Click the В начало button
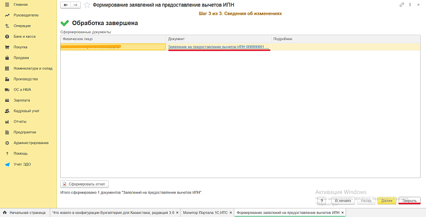 (343, 201)
